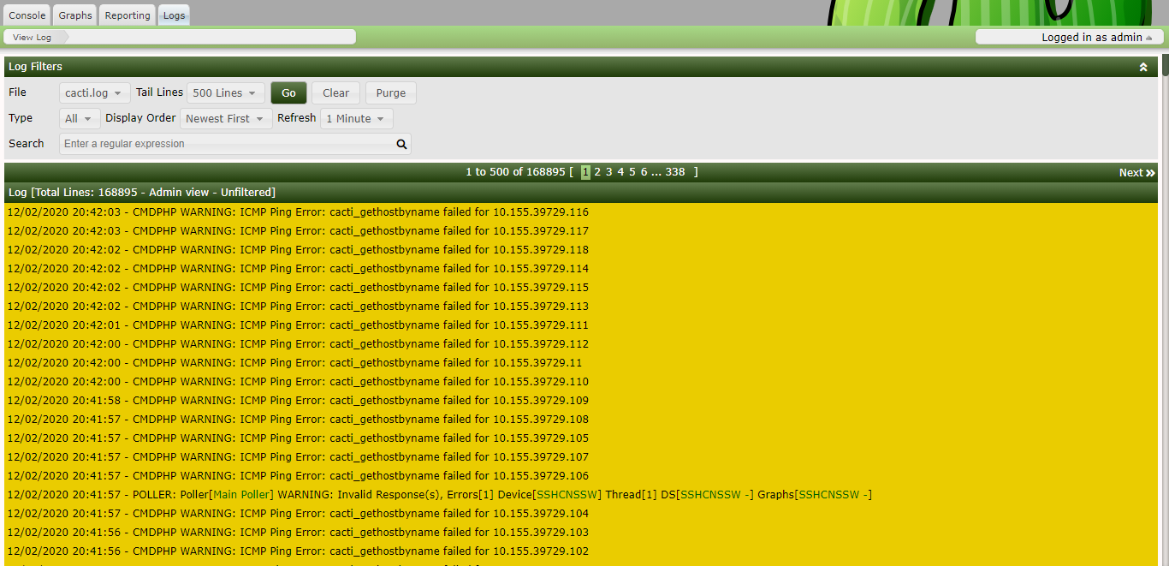
Task: Click log line ending 10.155.39729.104
Action: tap(298, 514)
